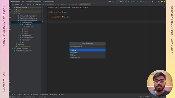The image size is (175, 98).
Task: Open the Problems tool window
Action: point(34,95)
